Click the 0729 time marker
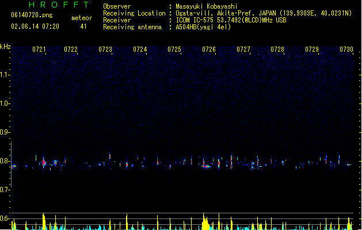Image resolution: width=362 pixels, height=230 pixels. point(312,49)
